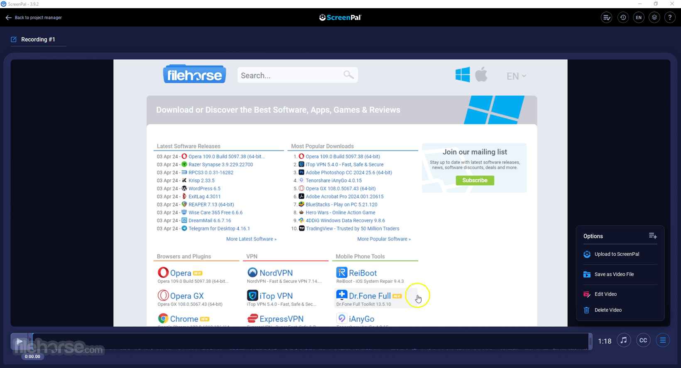Go back to project manager
681x368 pixels.
(x=34, y=18)
